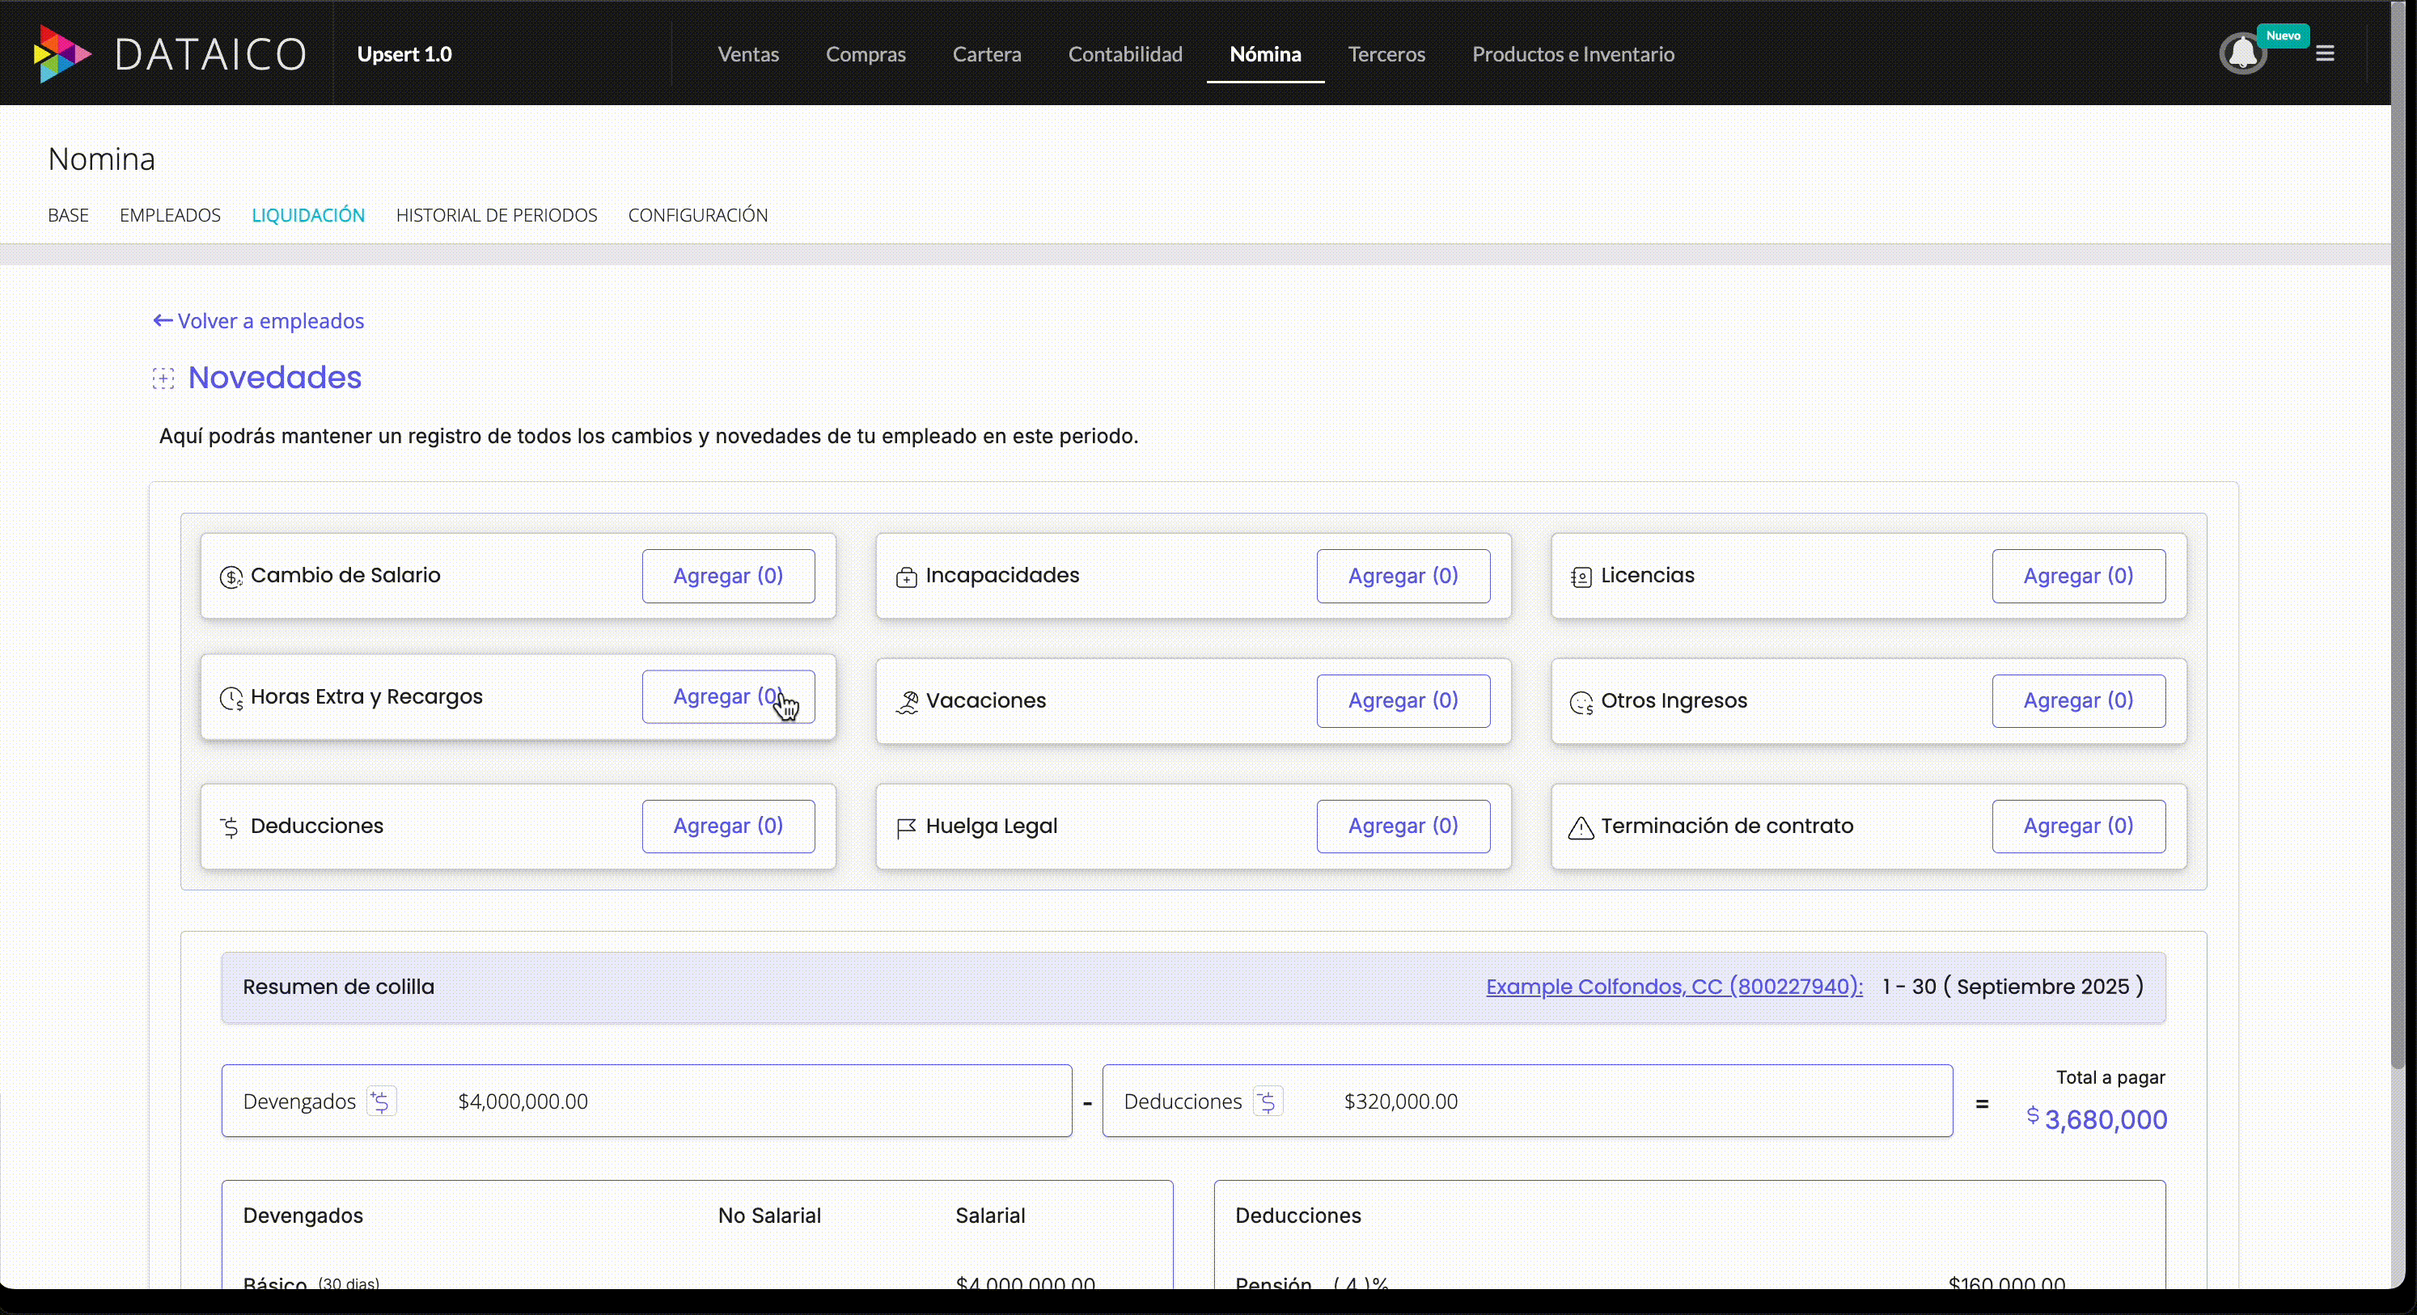The image size is (2417, 1315).
Task: Click the Upsert 1.0 company name
Action: pyautogui.click(x=404, y=53)
